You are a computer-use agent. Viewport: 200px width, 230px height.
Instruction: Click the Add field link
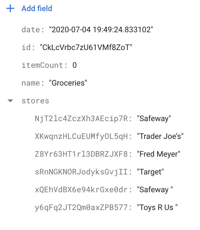click(37, 9)
